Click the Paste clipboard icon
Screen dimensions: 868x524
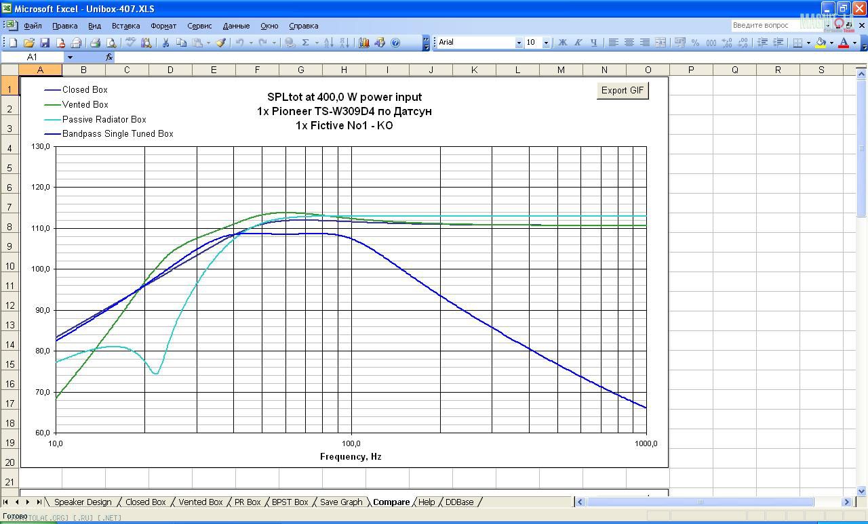197,43
